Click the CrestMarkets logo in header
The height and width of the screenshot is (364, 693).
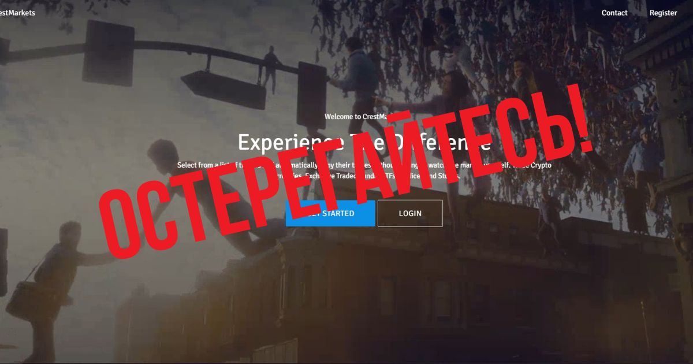tap(17, 13)
